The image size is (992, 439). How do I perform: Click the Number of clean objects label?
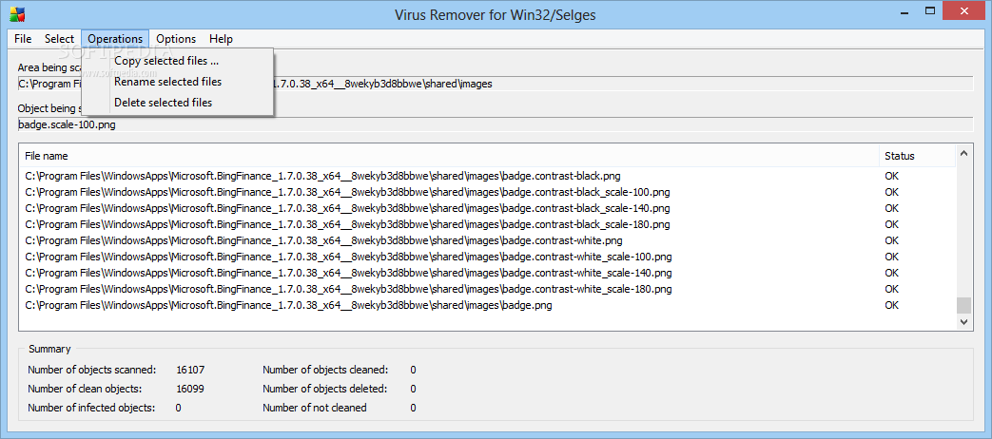(x=85, y=389)
